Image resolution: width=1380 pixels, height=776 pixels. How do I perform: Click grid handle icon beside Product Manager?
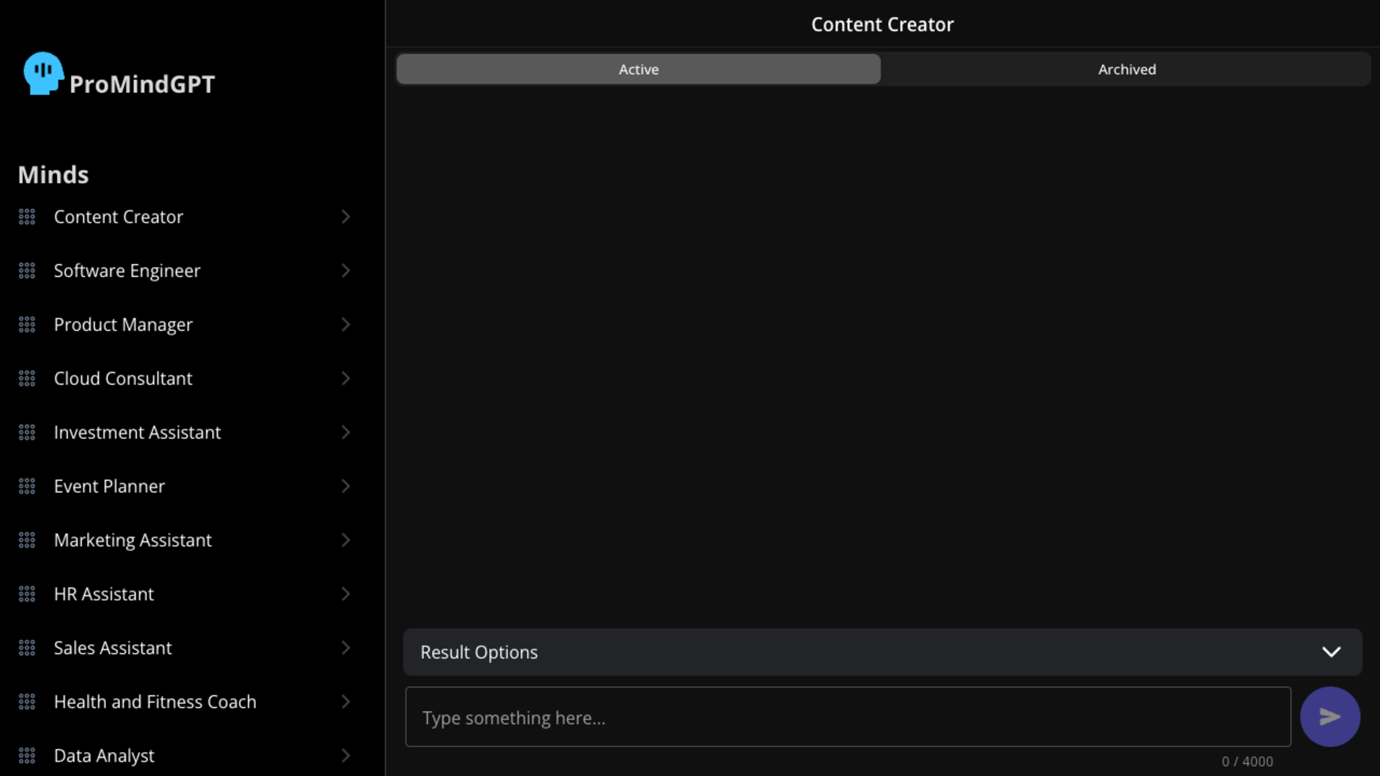pos(27,324)
